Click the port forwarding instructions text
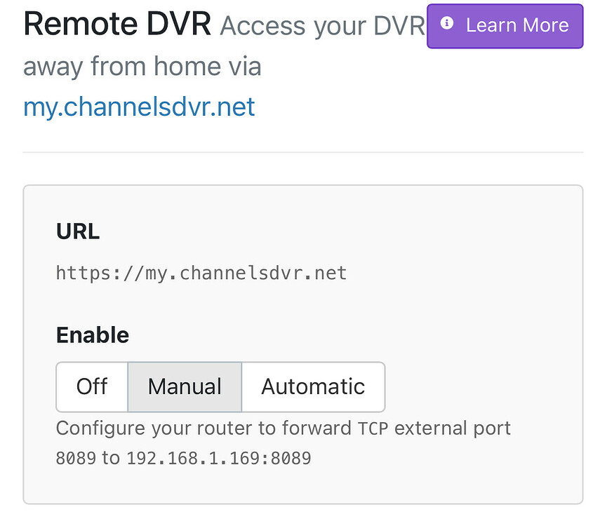 (283, 428)
